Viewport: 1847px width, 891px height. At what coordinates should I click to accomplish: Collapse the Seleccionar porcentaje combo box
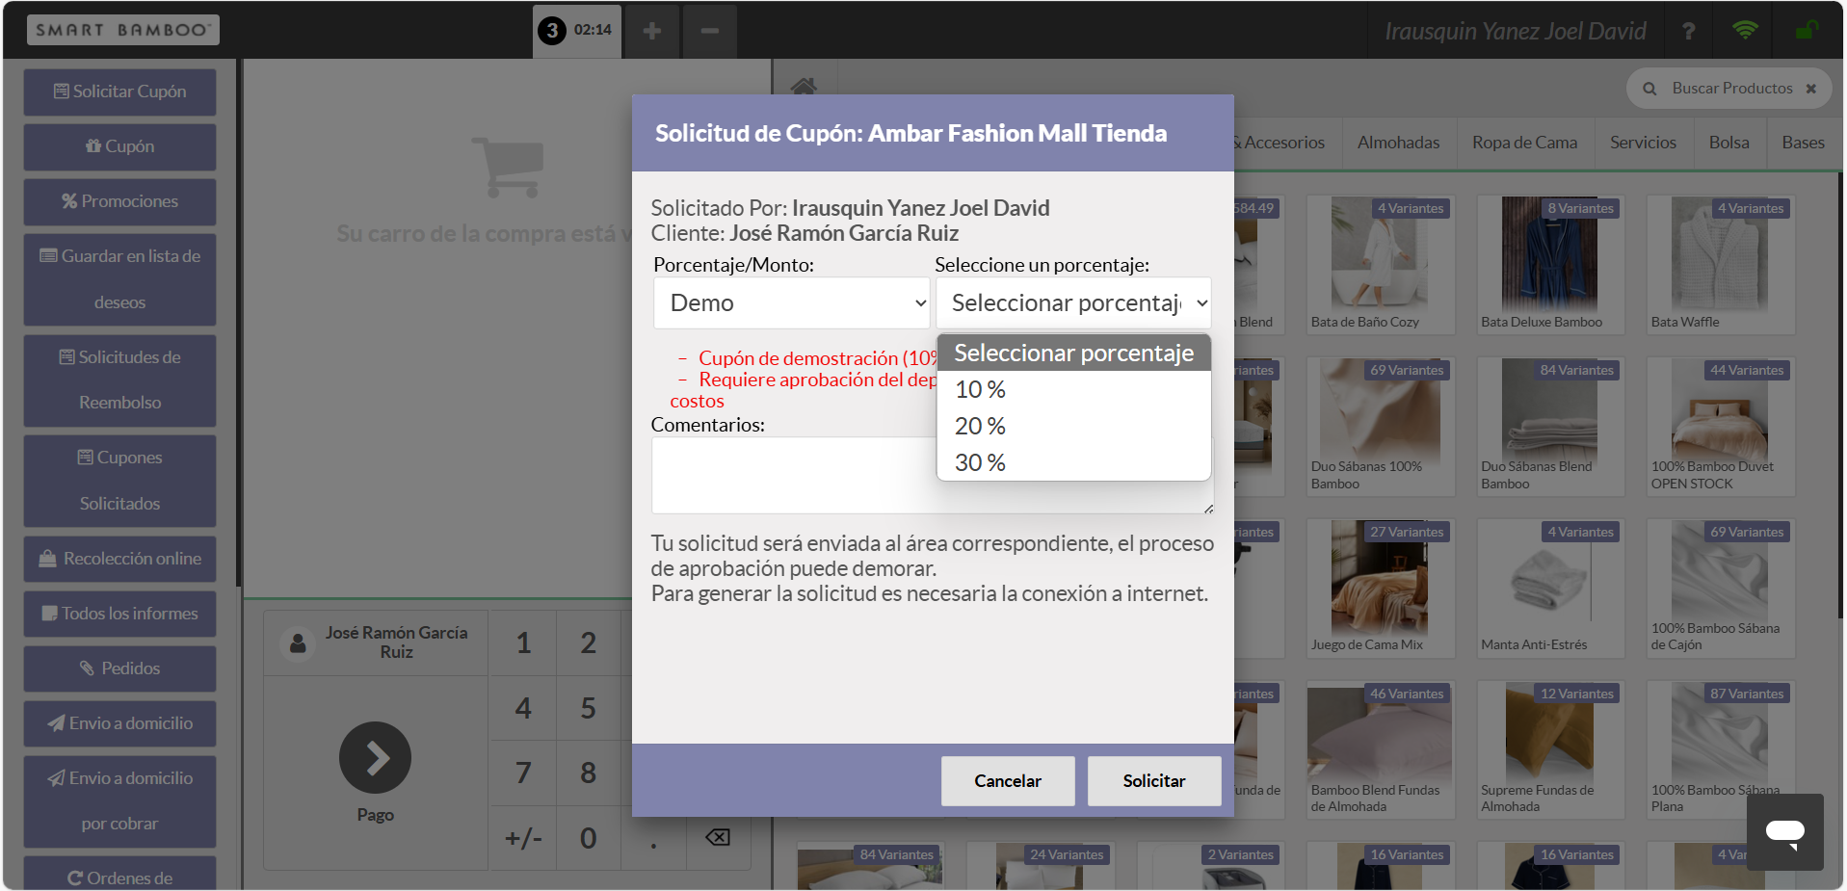pos(1073,303)
